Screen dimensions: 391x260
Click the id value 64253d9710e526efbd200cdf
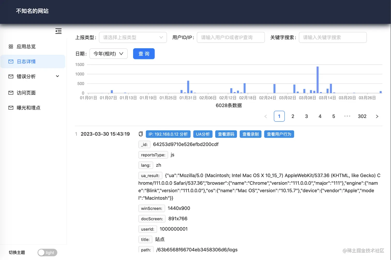186,144
